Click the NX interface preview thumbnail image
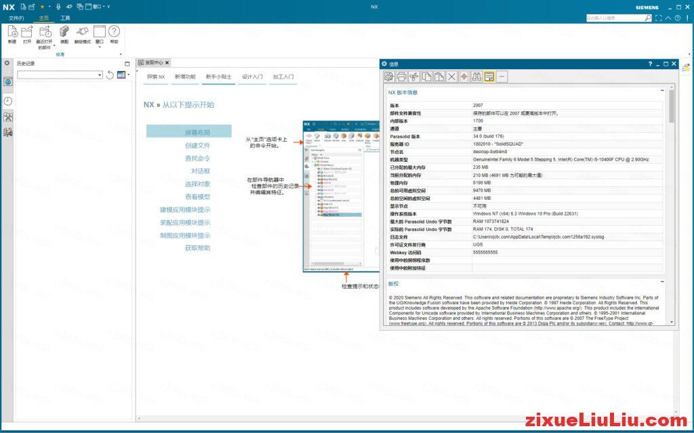 coord(341,196)
